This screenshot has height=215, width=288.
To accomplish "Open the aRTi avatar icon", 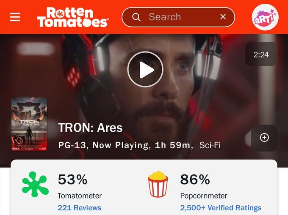I will [265, 17].
